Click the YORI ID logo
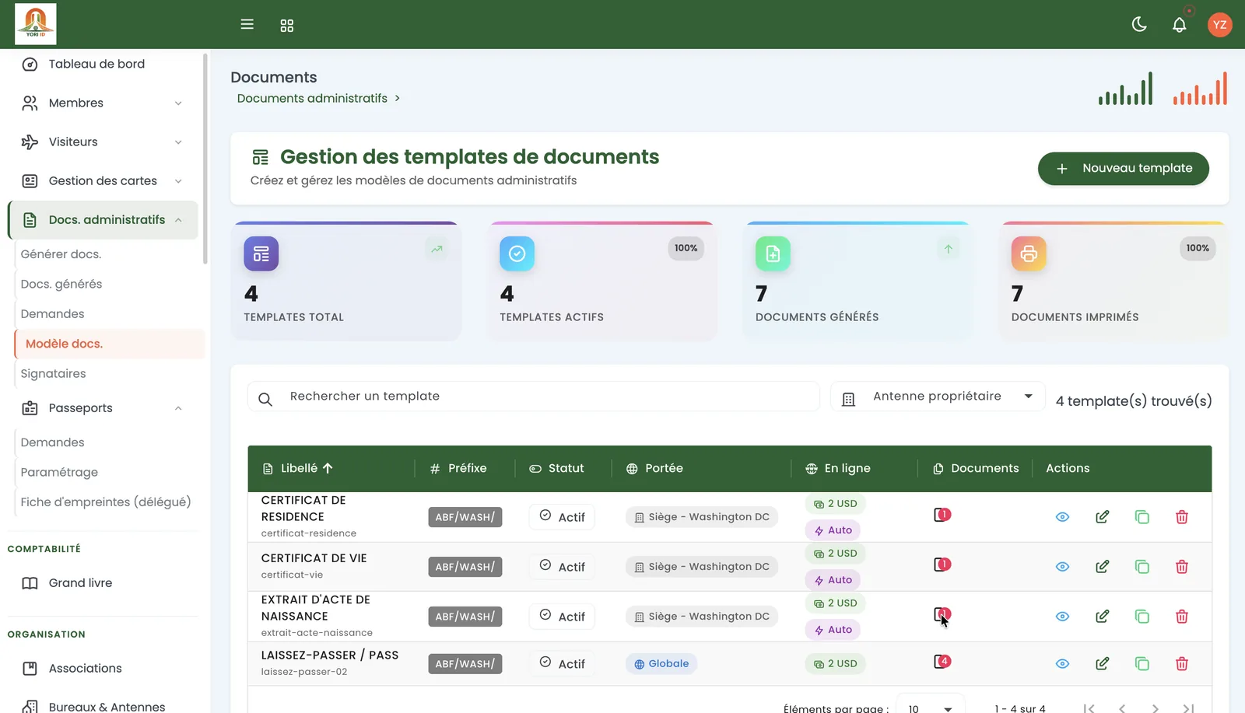This screenshot has width=1245, height=713. click(36, 23)
